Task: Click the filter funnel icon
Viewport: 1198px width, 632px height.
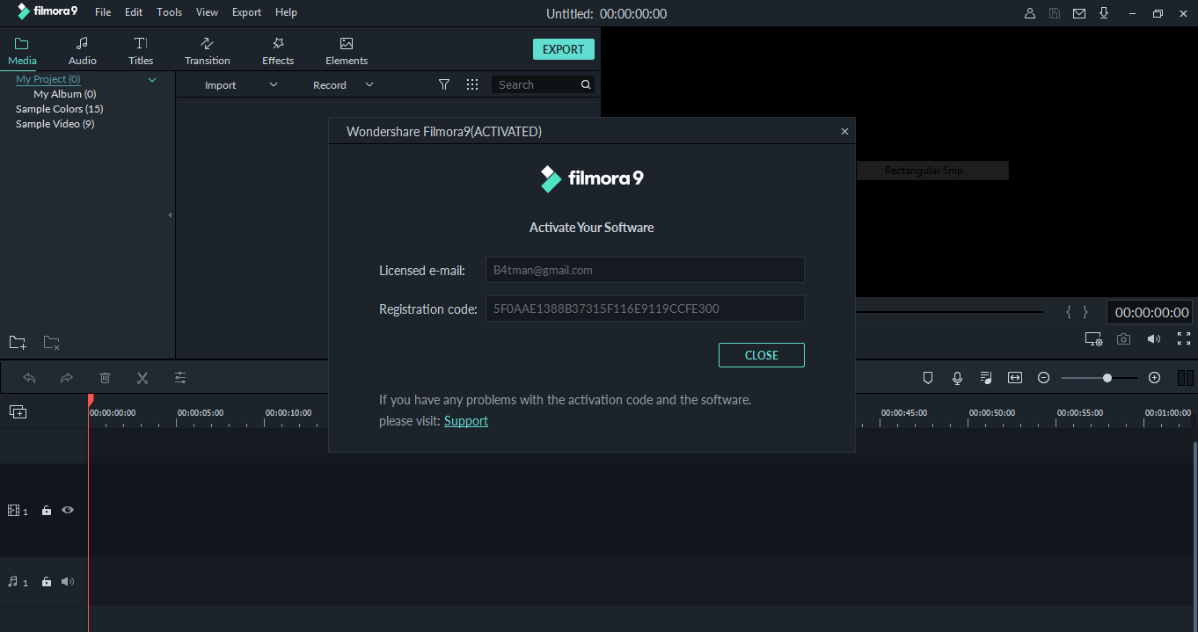Action: tap(444, 84)
